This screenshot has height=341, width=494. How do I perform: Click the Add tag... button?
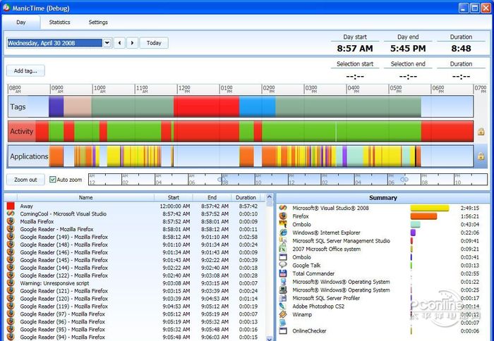coord(25,70)
